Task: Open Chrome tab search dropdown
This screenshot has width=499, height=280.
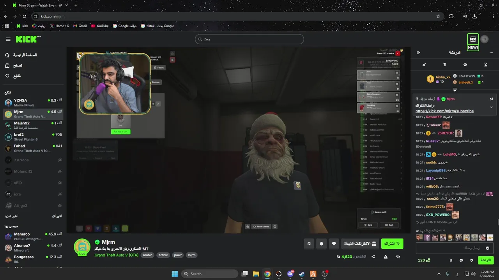Action: tap(5, 5)
